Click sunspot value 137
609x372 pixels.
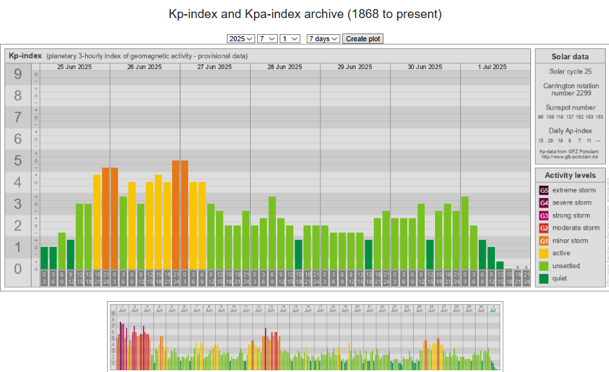[570, 117]
